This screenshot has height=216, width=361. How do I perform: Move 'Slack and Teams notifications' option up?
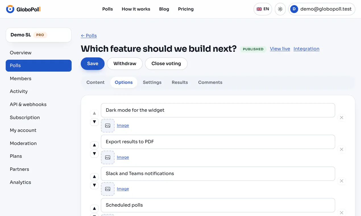[94, 177]
